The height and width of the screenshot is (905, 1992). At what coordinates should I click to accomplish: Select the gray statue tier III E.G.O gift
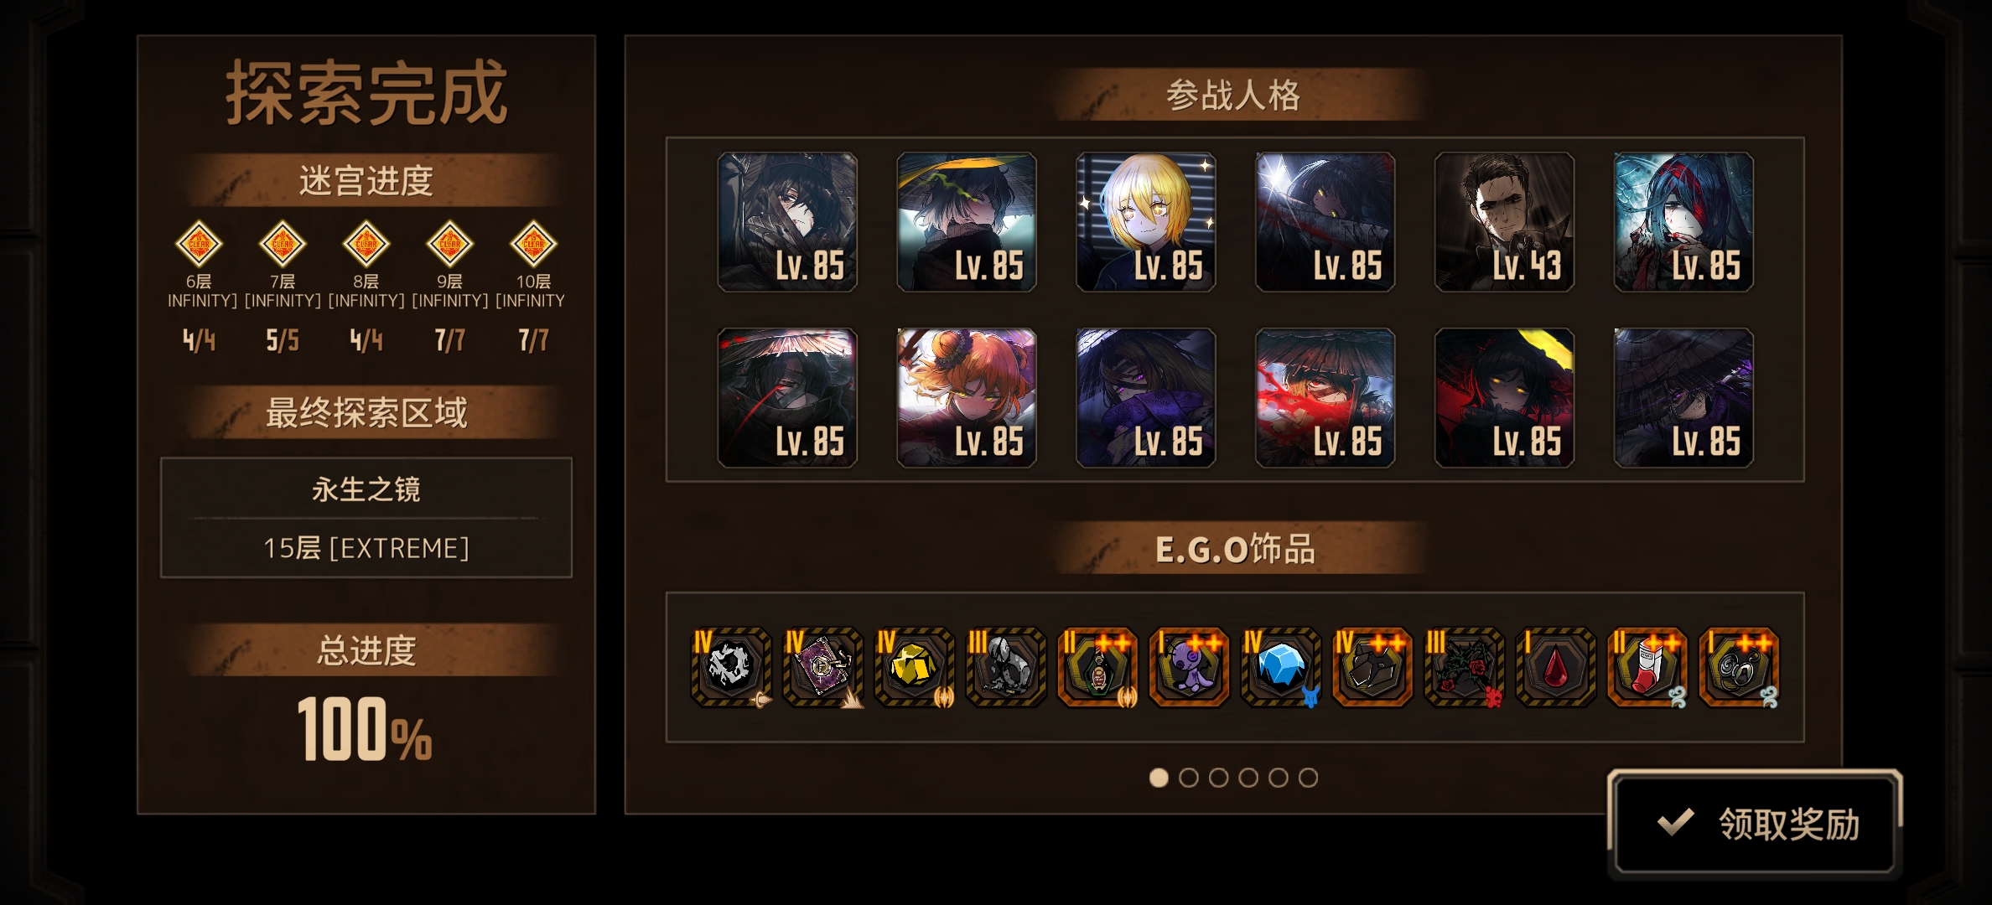pos(1006,667)
